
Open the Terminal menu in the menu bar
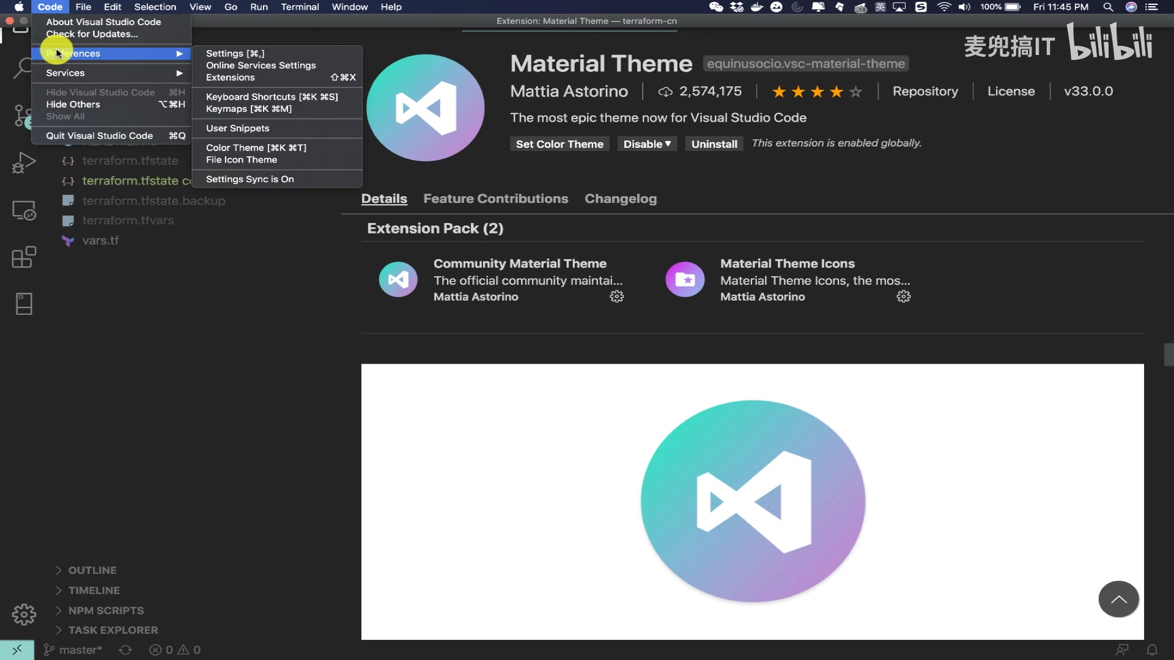coord(300,7)
